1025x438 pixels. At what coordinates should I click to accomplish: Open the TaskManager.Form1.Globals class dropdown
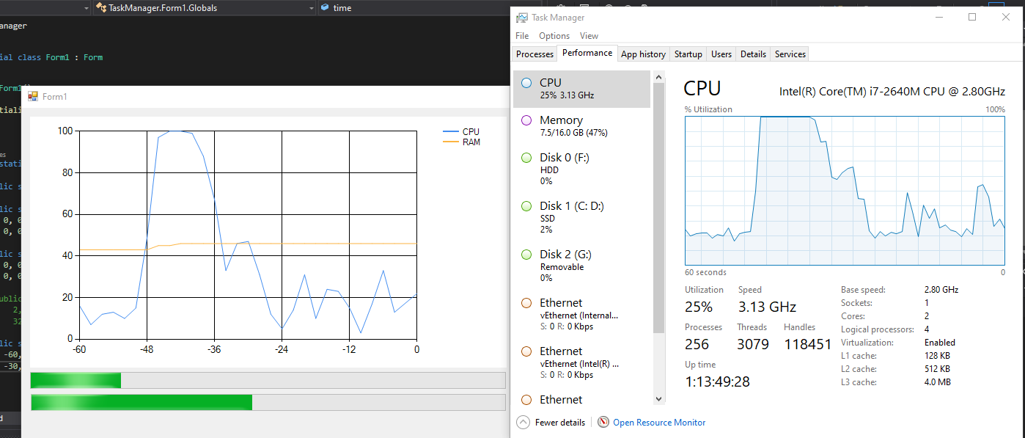click(312, 8)
